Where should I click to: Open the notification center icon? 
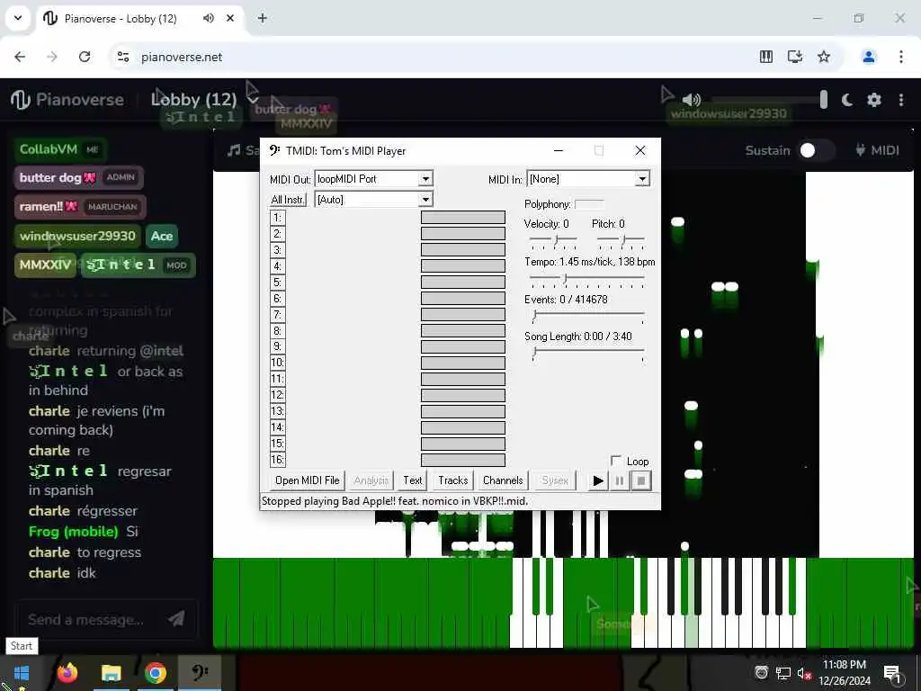pyautogui.click(x=892, y=673)
